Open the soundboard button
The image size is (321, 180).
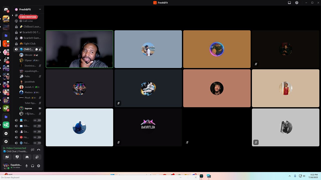click(37, 157)
